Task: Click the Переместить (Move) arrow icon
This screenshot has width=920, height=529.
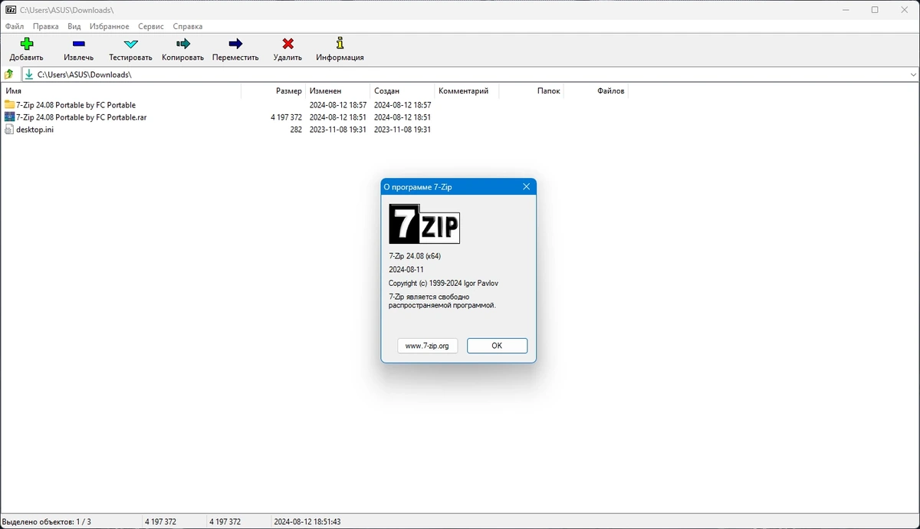Action: (x=235, y=44)
